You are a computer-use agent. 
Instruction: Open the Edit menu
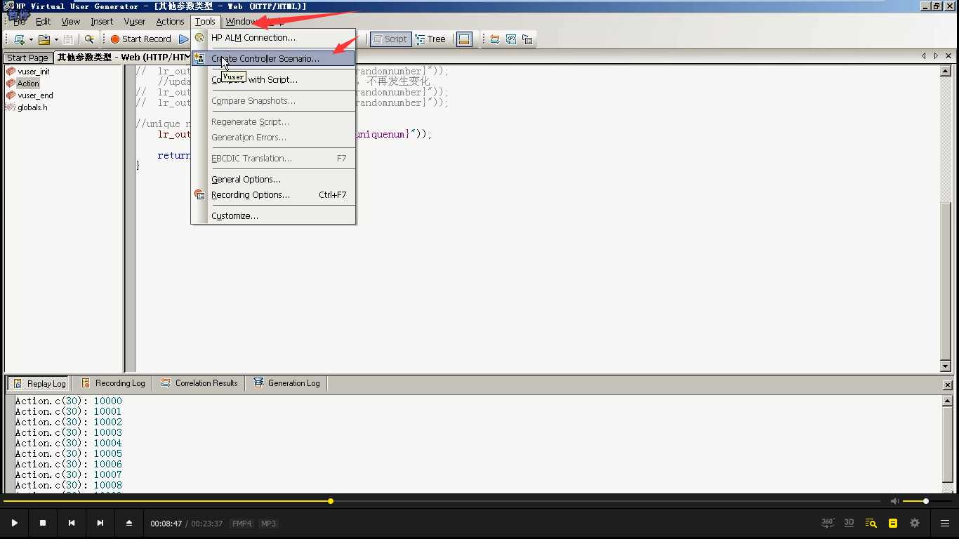[x=43, y=22]
